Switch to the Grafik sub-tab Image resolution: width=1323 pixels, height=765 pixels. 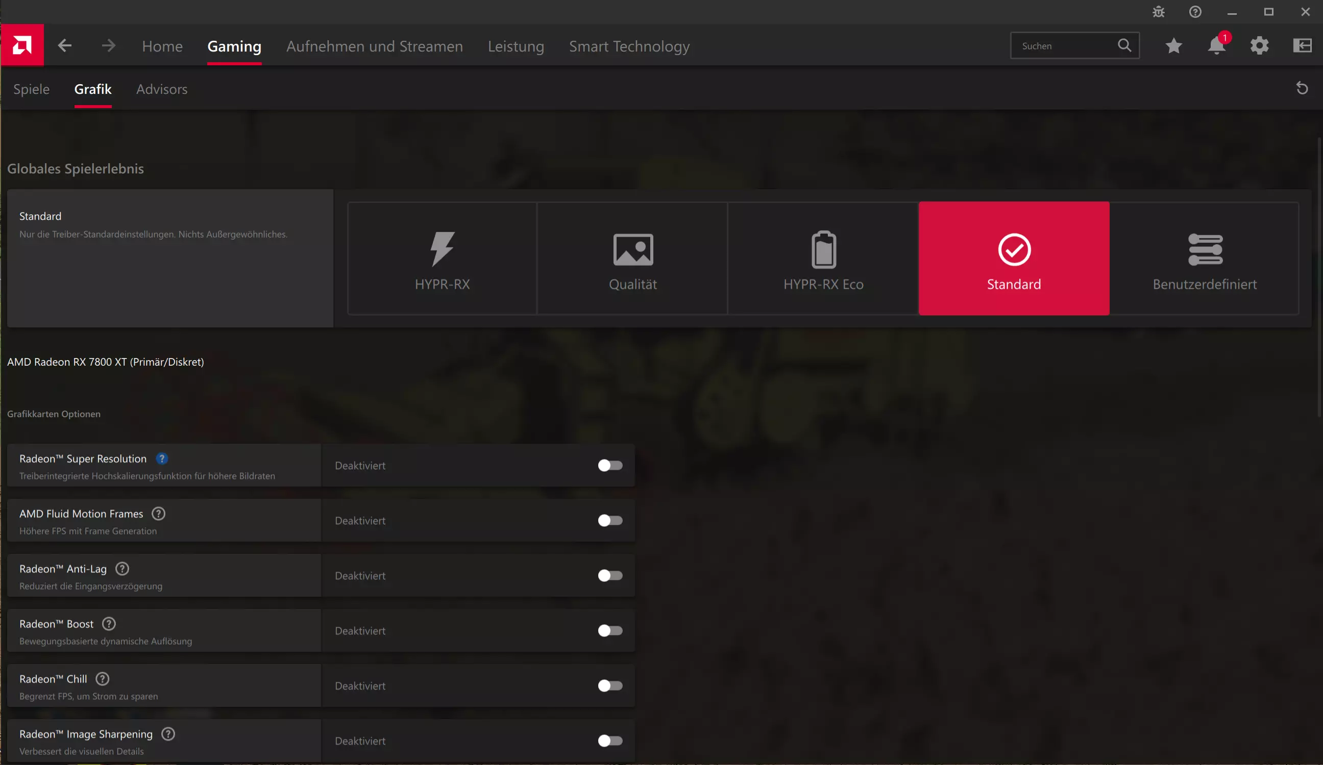click(x=93, y=89)
